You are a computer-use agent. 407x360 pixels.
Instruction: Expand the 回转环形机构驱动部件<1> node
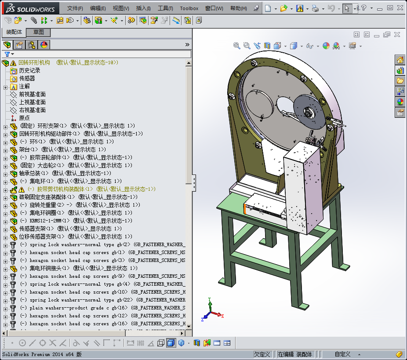(5, 135)
